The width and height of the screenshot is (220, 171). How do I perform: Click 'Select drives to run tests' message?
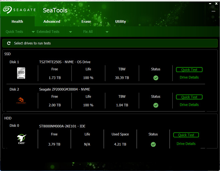(32, 43)
